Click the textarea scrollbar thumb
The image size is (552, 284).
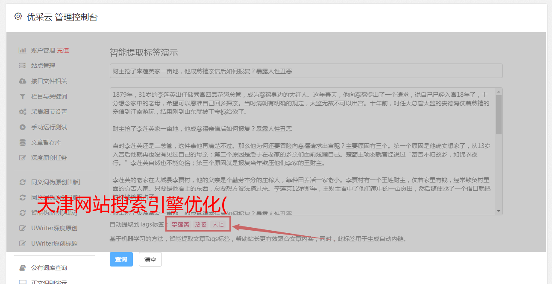(499, 115)
